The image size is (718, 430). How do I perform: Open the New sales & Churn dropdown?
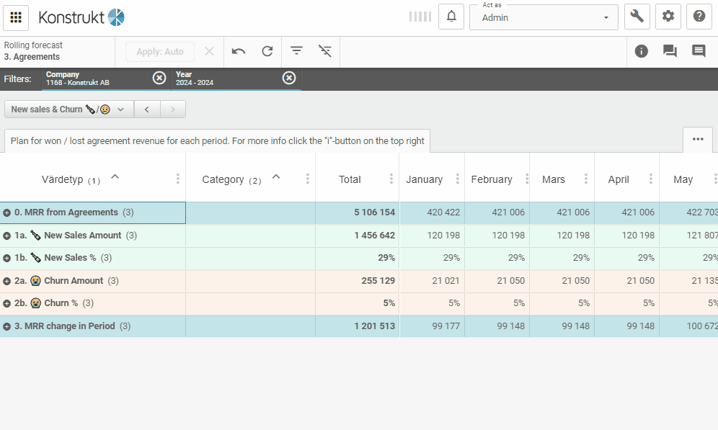pyautogui.click(x=68, y=109)
